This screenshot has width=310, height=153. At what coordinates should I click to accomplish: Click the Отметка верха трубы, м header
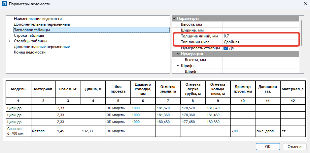(x=193, y=89)
